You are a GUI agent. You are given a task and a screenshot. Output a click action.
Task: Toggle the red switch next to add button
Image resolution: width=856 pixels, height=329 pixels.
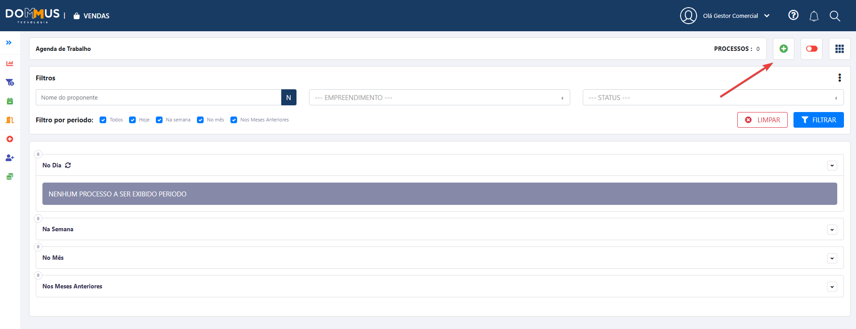[811, 49]
